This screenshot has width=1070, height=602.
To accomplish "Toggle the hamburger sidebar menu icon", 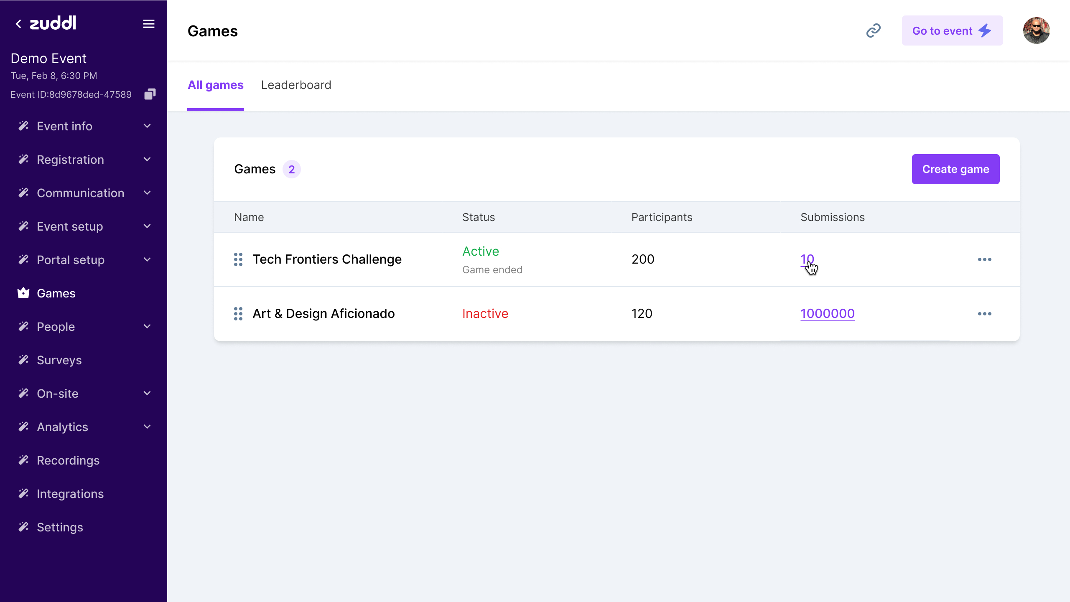I will coord(148,24).
